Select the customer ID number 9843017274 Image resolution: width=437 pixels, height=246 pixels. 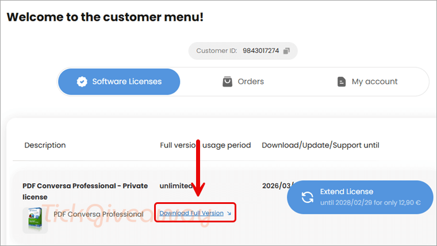[260, 51]
